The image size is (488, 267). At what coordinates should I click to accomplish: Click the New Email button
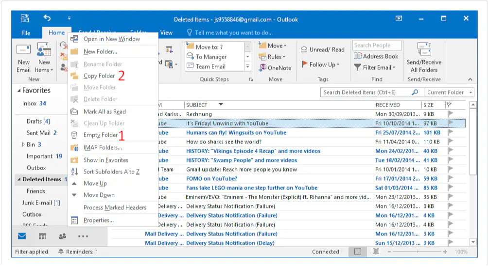[24, 59]
